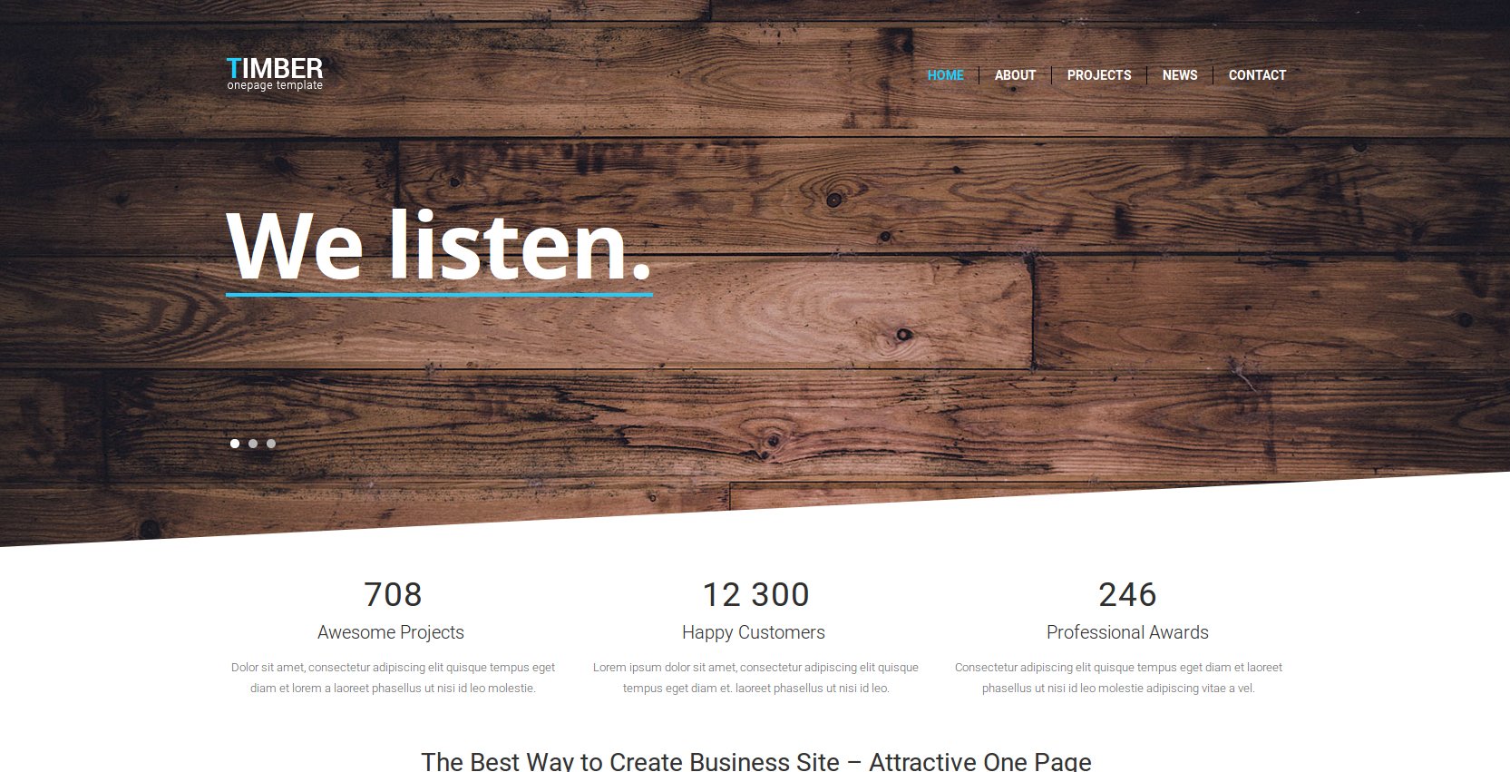Viewport: 1510px width, 772px height.
Task: Go to the ABOUT section
Action: [1015, 75]
